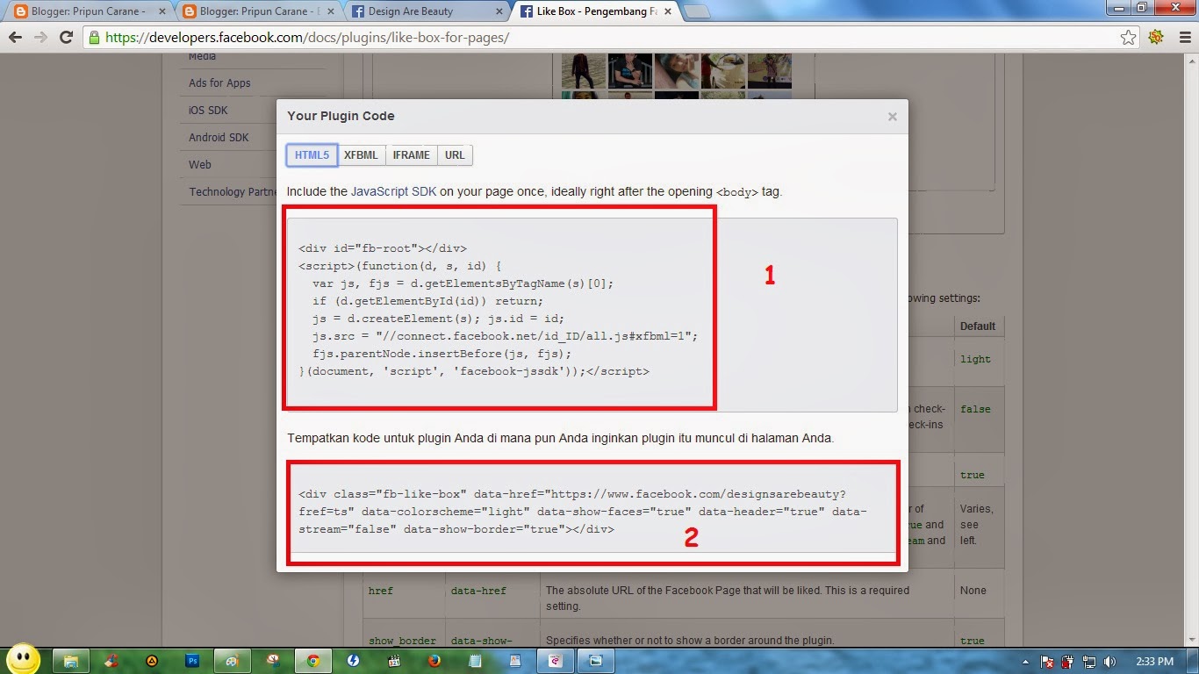
Task: Open the JavaScript SDK link
Action: 394,191
